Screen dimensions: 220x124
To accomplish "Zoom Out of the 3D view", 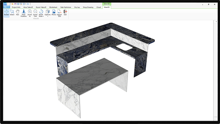I will tap(35, 13).
